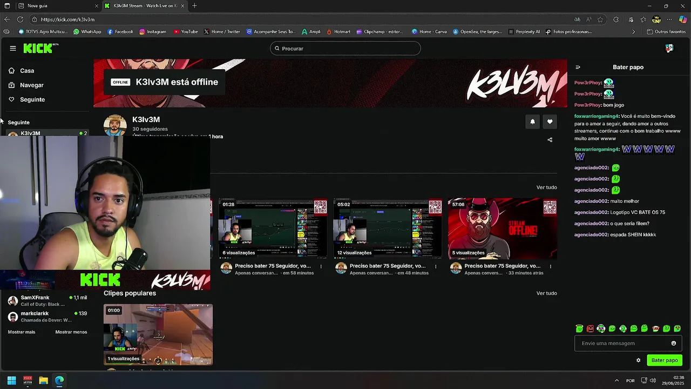
Task: Open Facebook bookmark
Action: point(120,32)
